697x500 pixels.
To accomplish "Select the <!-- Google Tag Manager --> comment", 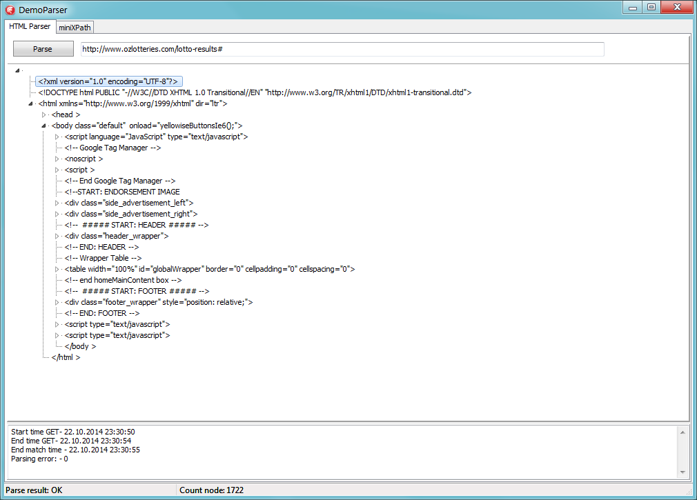I will (x=112, y=148).
